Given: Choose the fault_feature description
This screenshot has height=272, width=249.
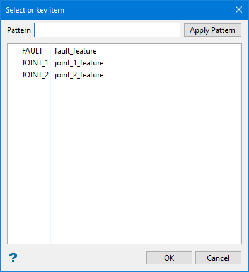Looking at the screenshot, I should (x=76, y=51).
